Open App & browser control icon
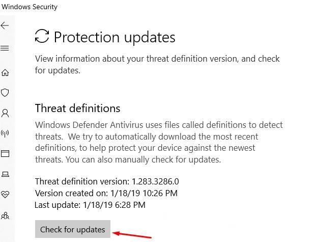Screen dimensions: 317x242 click(x=5, y=153)
